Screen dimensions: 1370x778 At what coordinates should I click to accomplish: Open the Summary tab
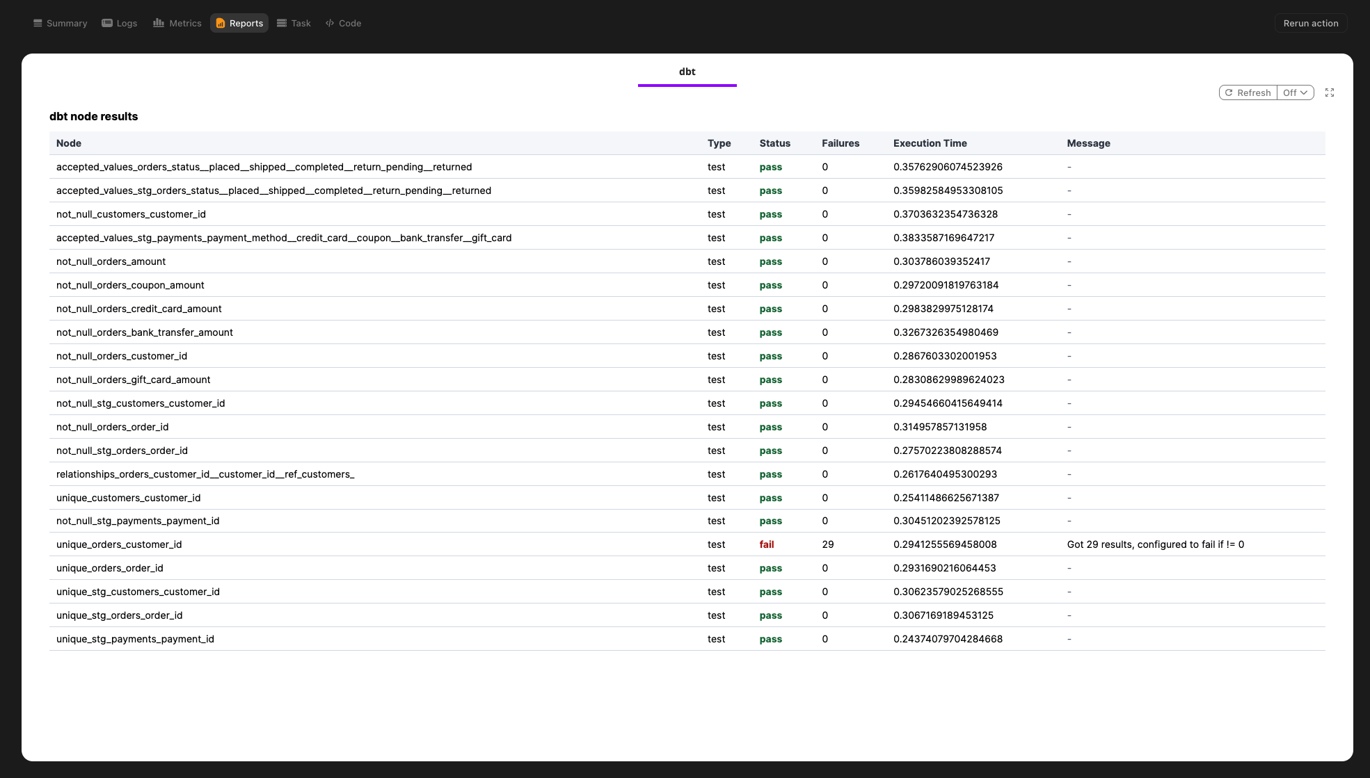click(60, 23)
